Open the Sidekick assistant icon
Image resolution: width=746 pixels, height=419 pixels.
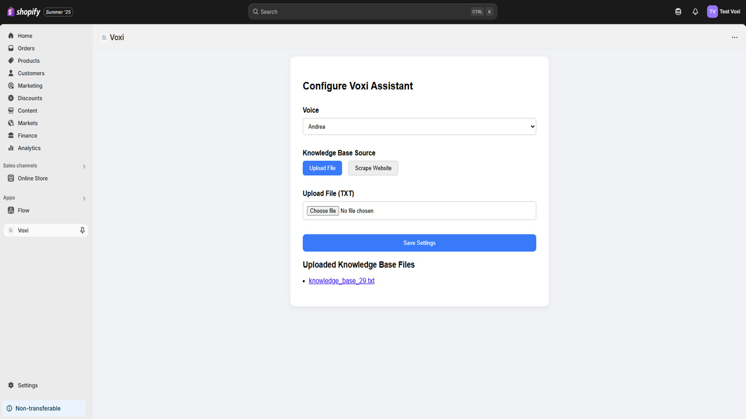678,12
